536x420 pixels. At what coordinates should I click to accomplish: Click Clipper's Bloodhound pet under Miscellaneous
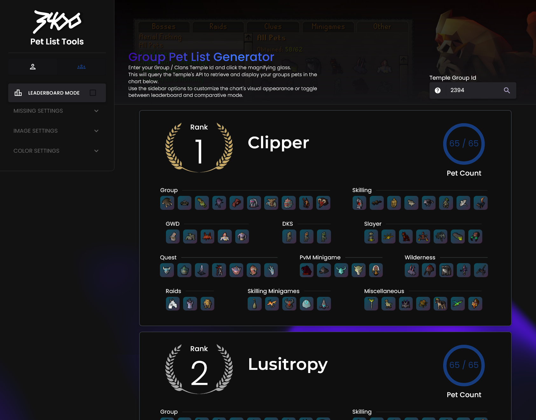[441, 304]
